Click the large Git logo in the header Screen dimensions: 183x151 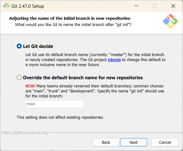coord(170,21)
